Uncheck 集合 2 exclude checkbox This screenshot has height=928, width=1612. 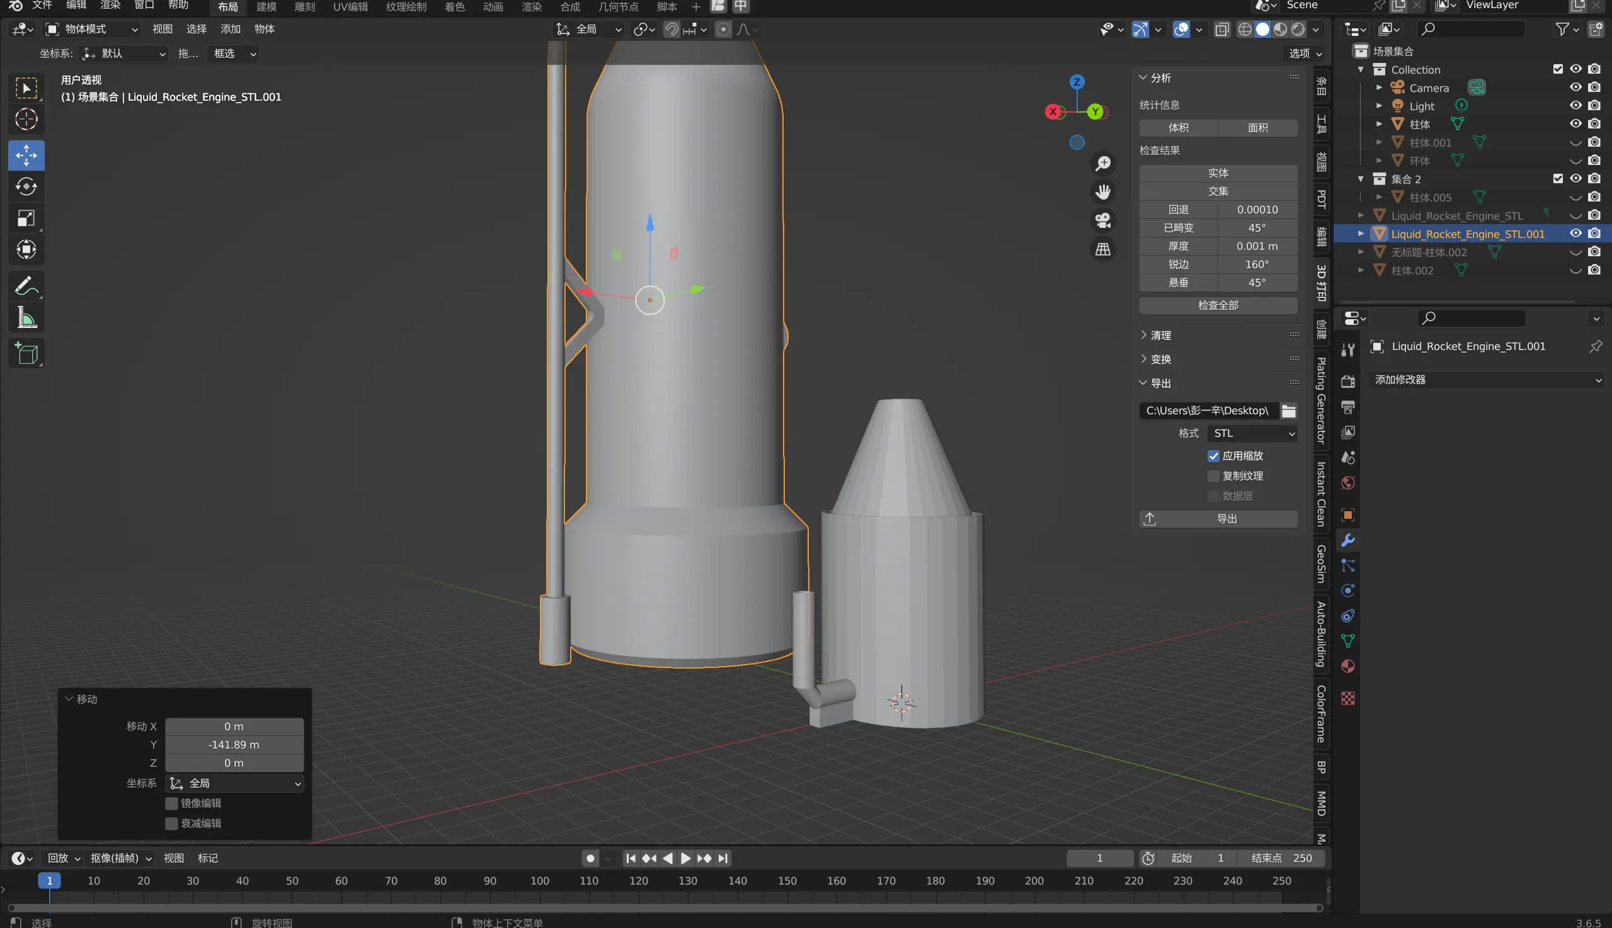[1558, 179]
